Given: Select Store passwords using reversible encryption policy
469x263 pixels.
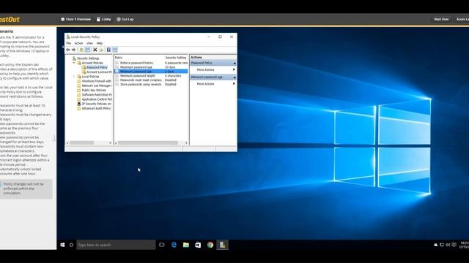Looking at the screenshot, I should [x=152, y=85].
